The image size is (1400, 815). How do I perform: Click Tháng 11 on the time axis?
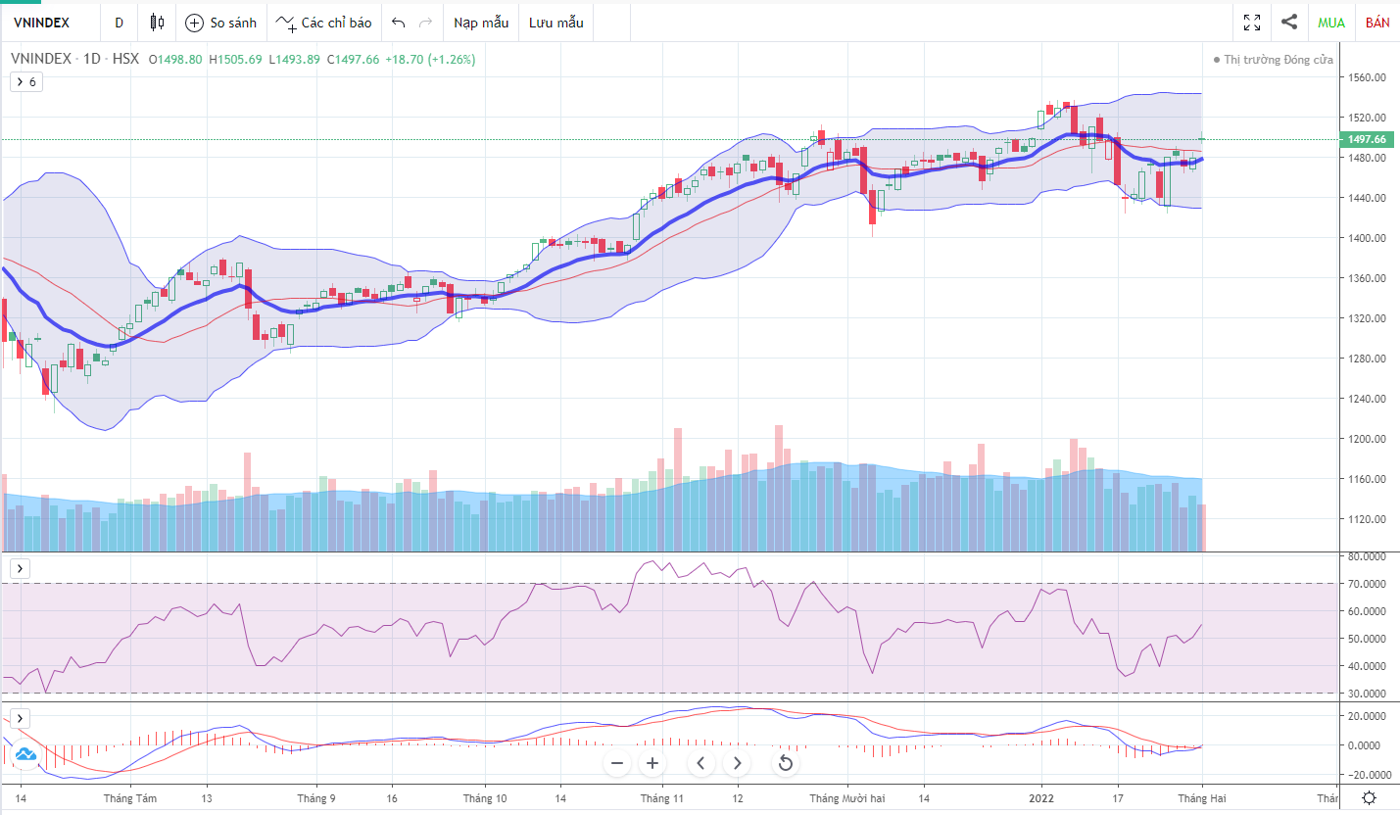coord(661,798)
